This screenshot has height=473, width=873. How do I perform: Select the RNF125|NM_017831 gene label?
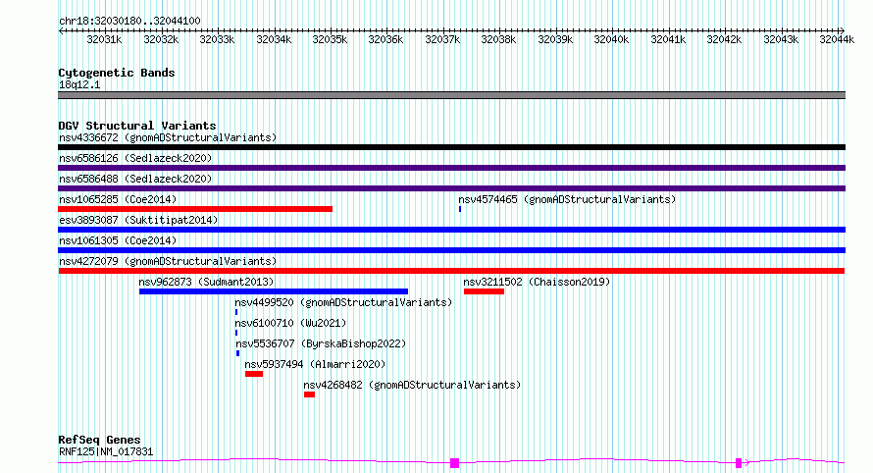(x=106, y=451)
